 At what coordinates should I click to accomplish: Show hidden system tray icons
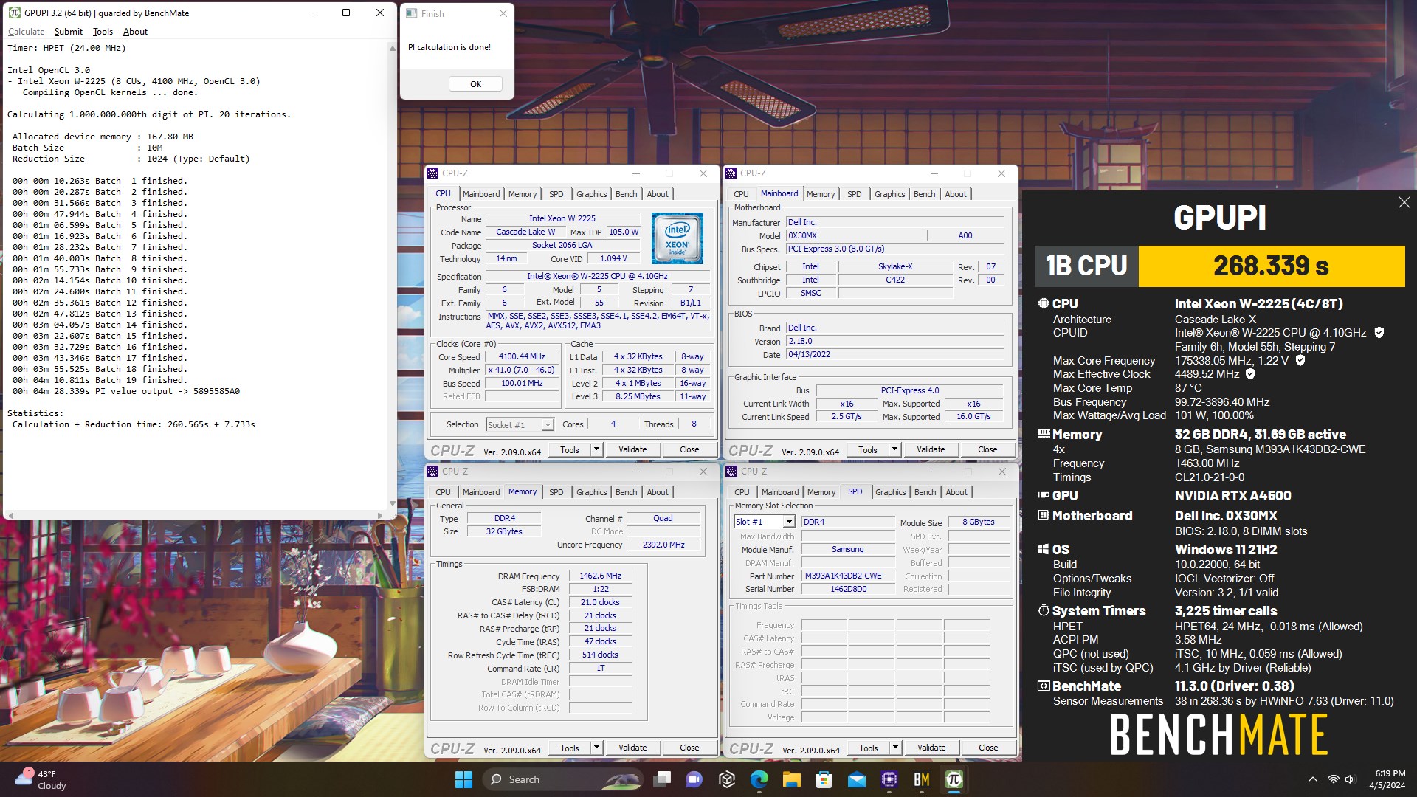(x=1313, y=779)
